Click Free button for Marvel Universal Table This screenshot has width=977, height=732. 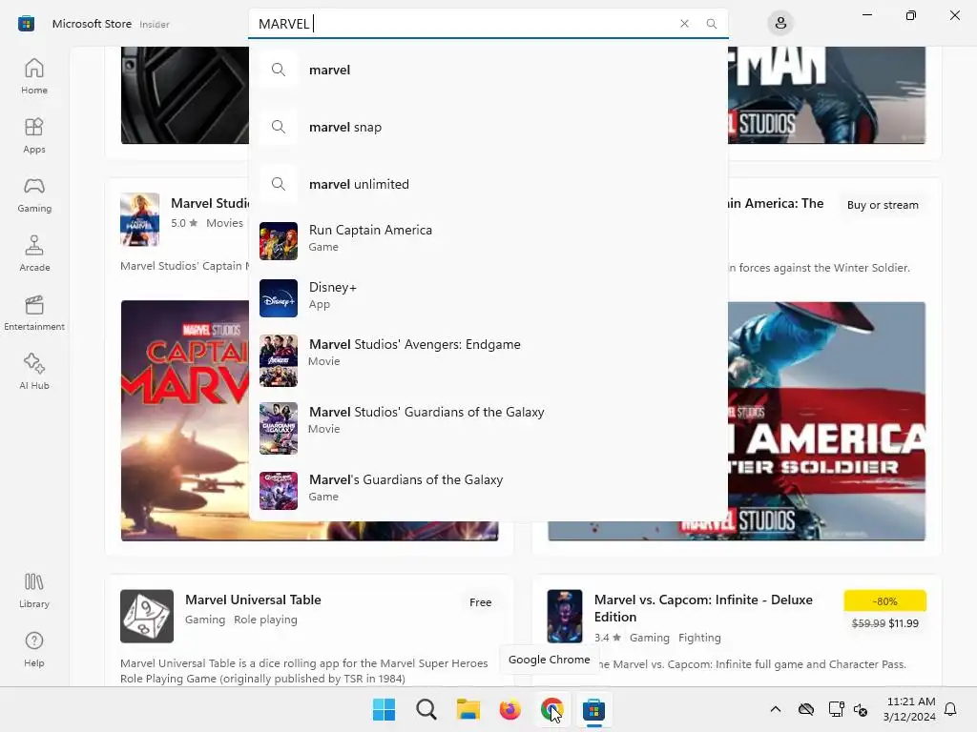[x=481, y=602]
